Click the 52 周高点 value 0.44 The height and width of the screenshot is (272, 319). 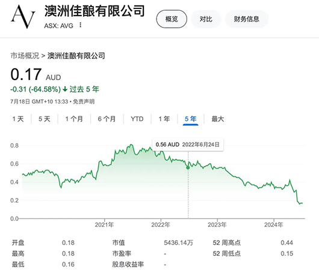click(x=286, y=243)
